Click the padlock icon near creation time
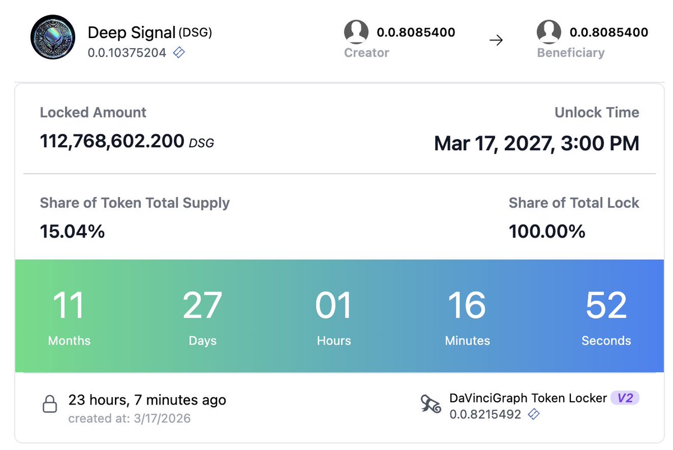The height and width of the screenshot is (450, 673). click(50, 405)
